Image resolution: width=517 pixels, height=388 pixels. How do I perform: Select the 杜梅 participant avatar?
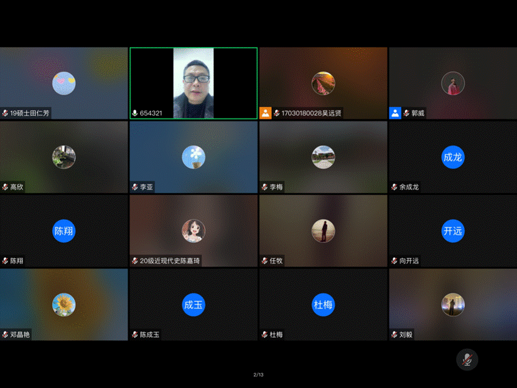pos(323,305)
